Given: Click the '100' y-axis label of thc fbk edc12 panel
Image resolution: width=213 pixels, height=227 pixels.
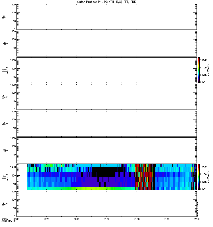Looking at the screenshot, I should (14, 175).
